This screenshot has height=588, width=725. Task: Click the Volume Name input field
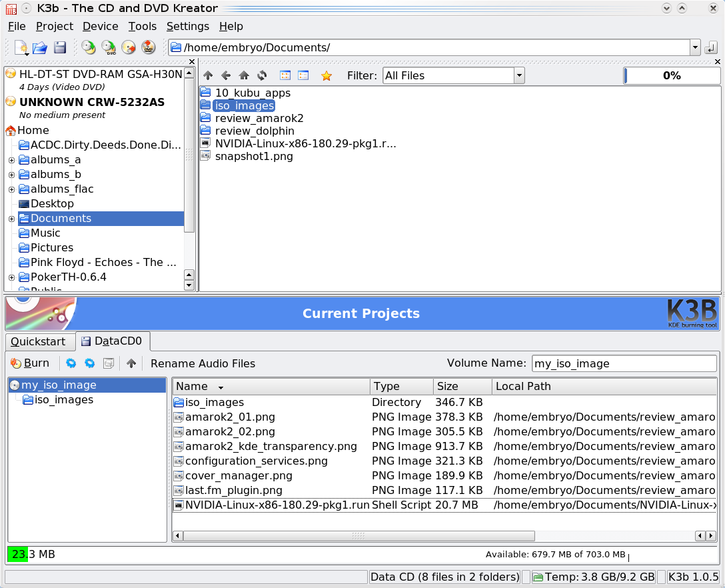point(624,363)
